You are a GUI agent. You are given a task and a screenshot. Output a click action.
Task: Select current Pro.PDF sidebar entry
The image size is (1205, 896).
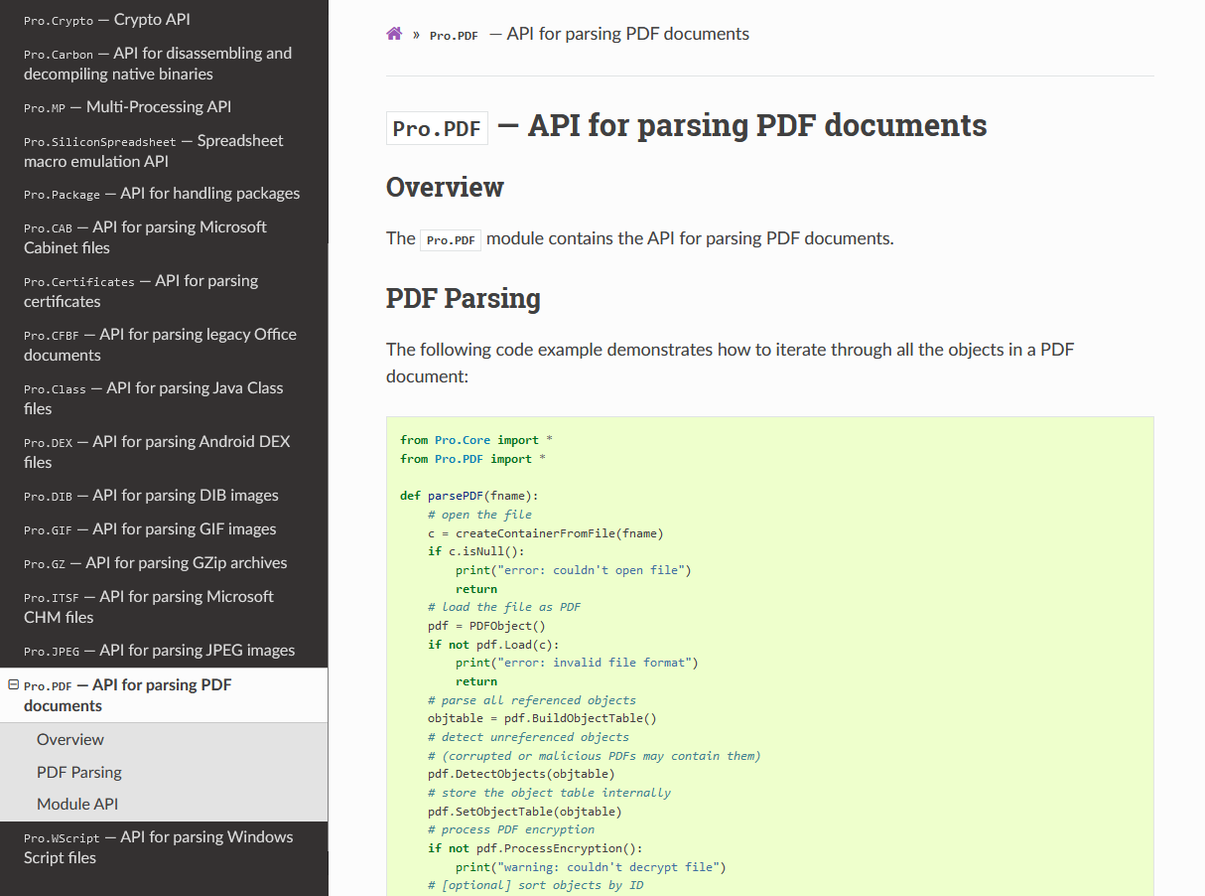click(164, 695)
